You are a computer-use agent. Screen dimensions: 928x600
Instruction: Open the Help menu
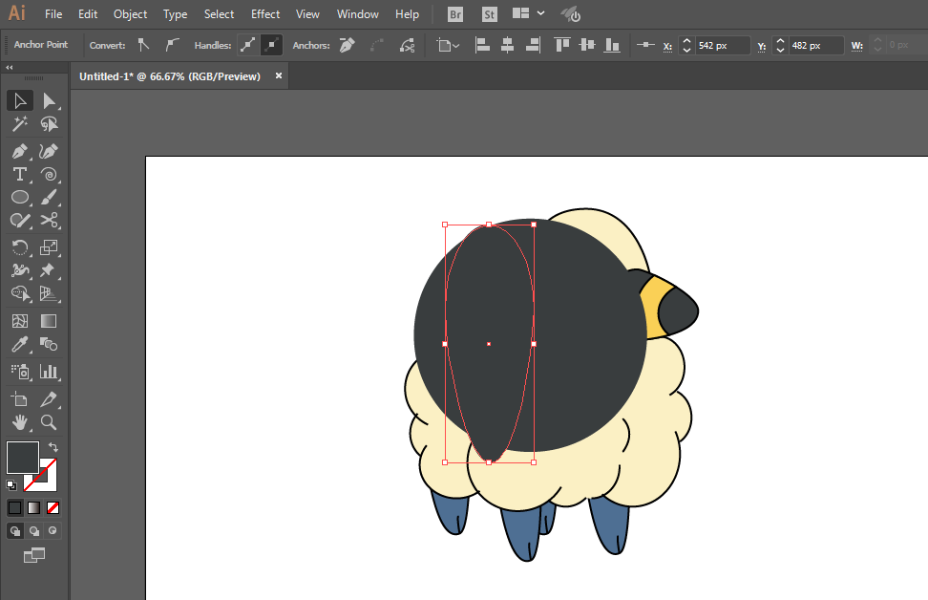point(407,14)
